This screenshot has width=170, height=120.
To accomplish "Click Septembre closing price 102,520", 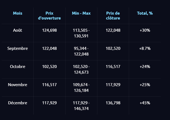I will click(113, 48).
